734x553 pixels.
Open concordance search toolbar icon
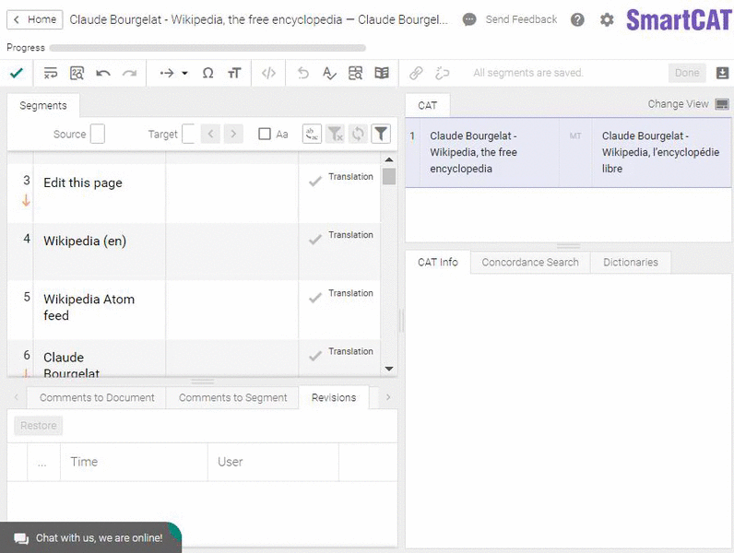(x=355, y=73)
